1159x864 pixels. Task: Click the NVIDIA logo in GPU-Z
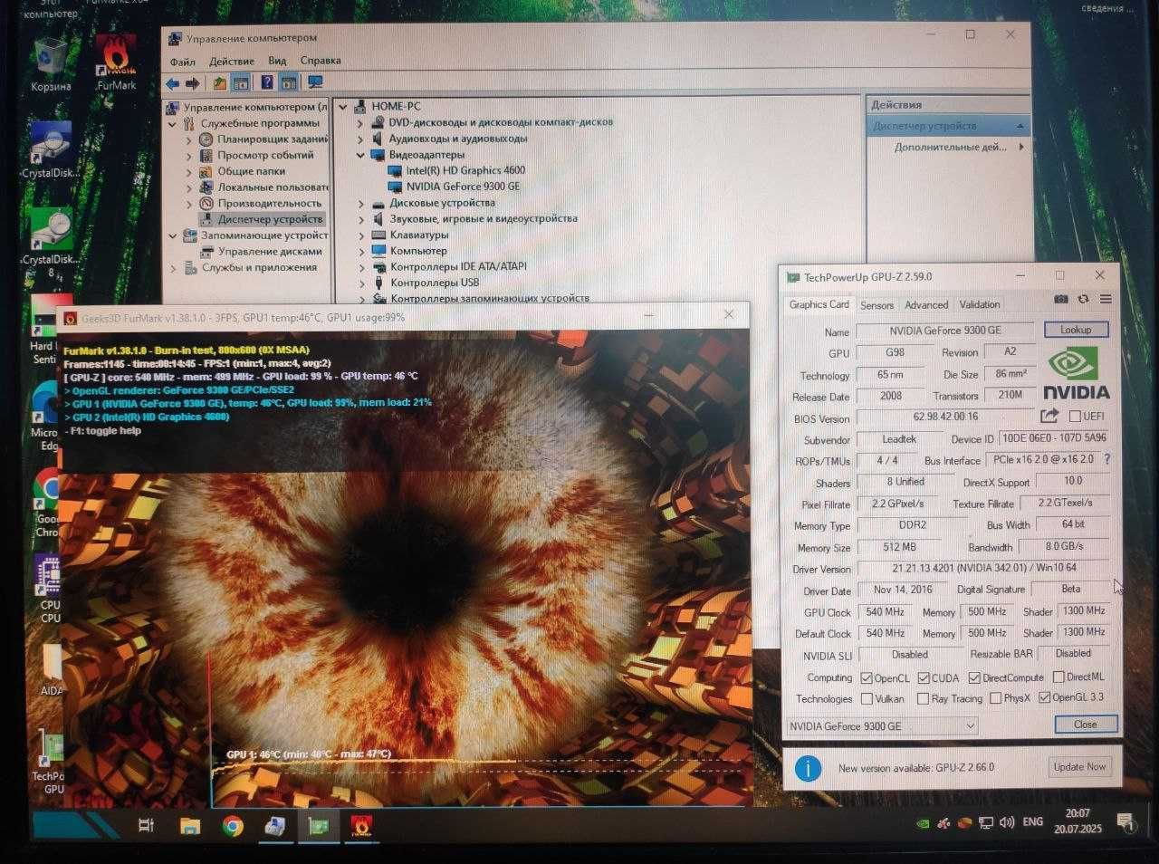tap(1076, 373)
